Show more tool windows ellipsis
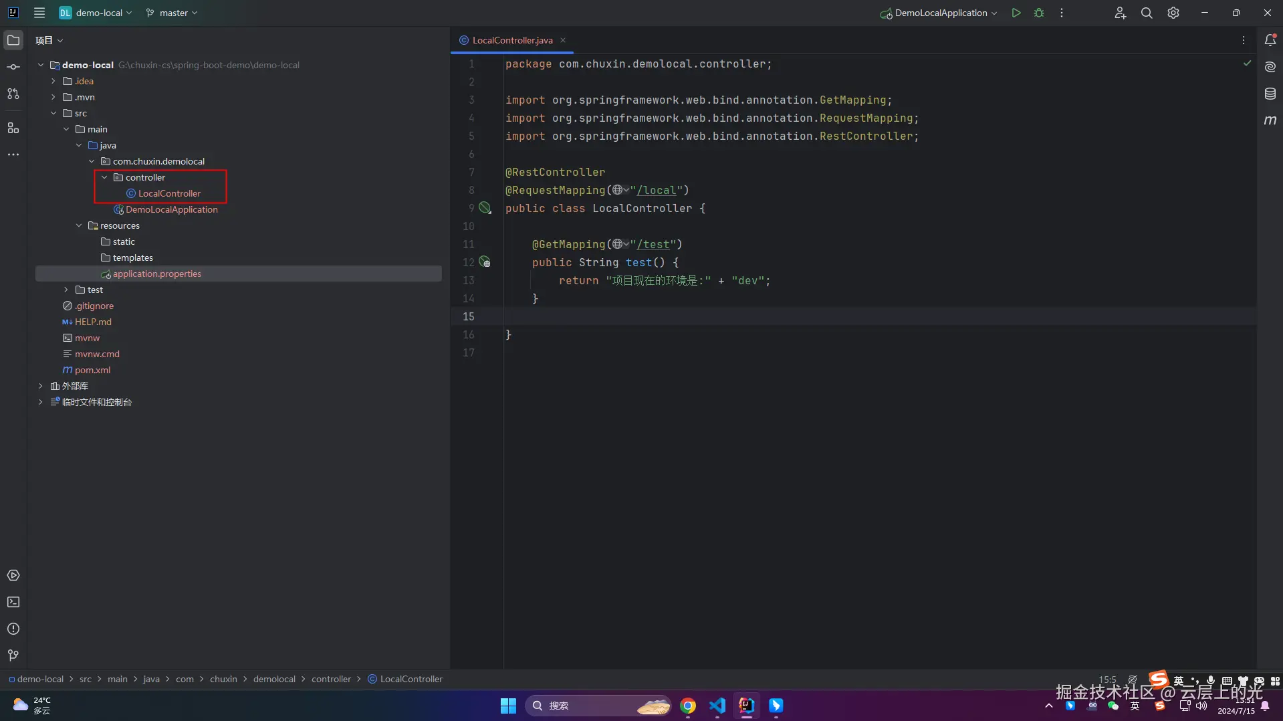The height and width of the screenshot is (721, 1283). point(13,154)
